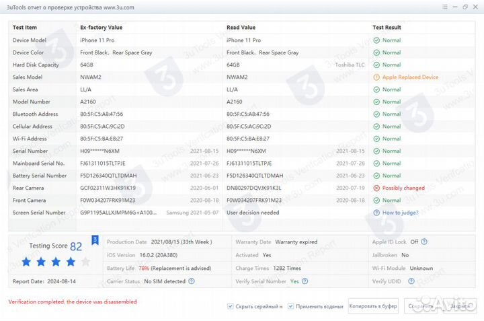
Task: Click the Warranty expired text
Action: click(x=296, y=242)
